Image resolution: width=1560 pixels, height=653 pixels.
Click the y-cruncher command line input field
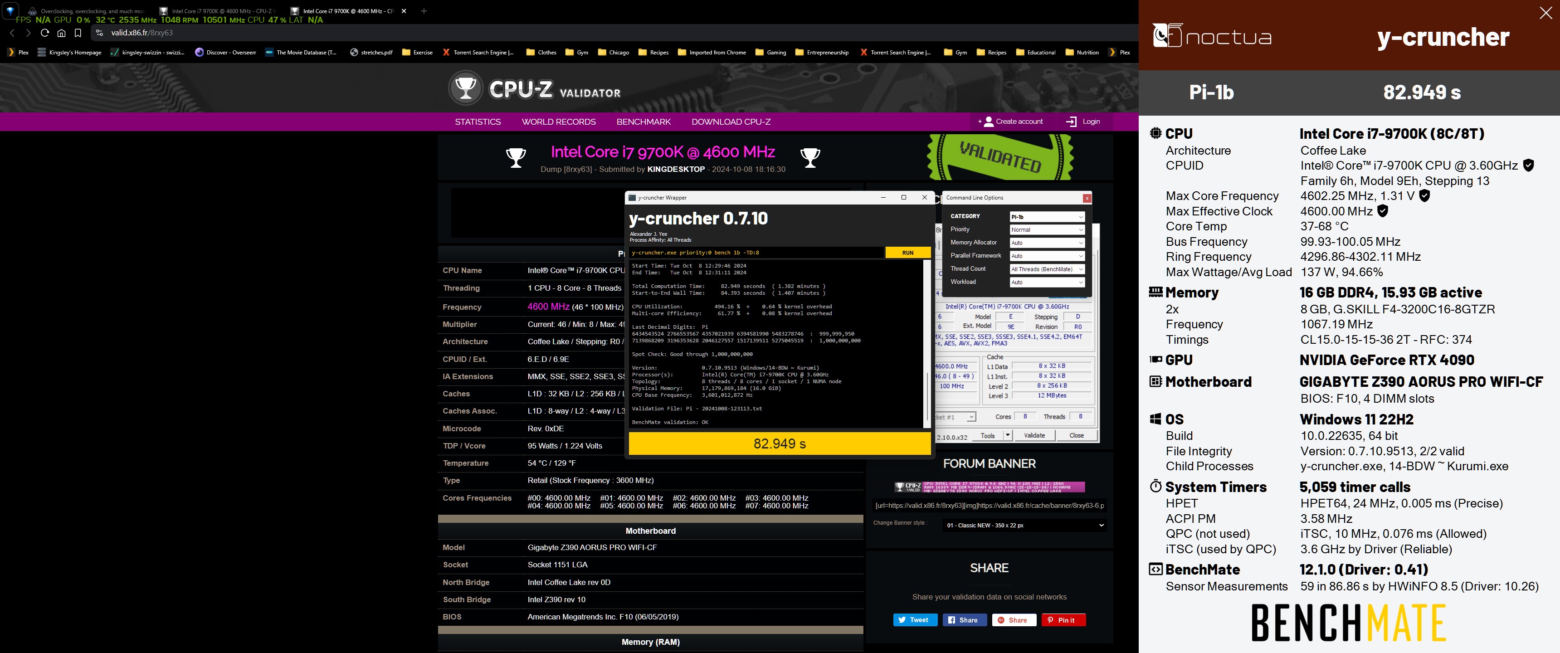(x=756, y=253)
